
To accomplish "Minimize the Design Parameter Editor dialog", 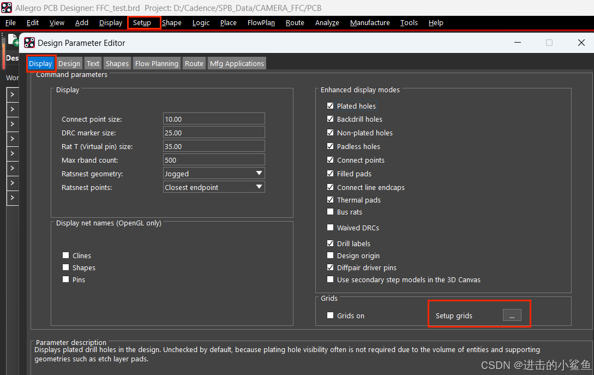I will point(518,43).
